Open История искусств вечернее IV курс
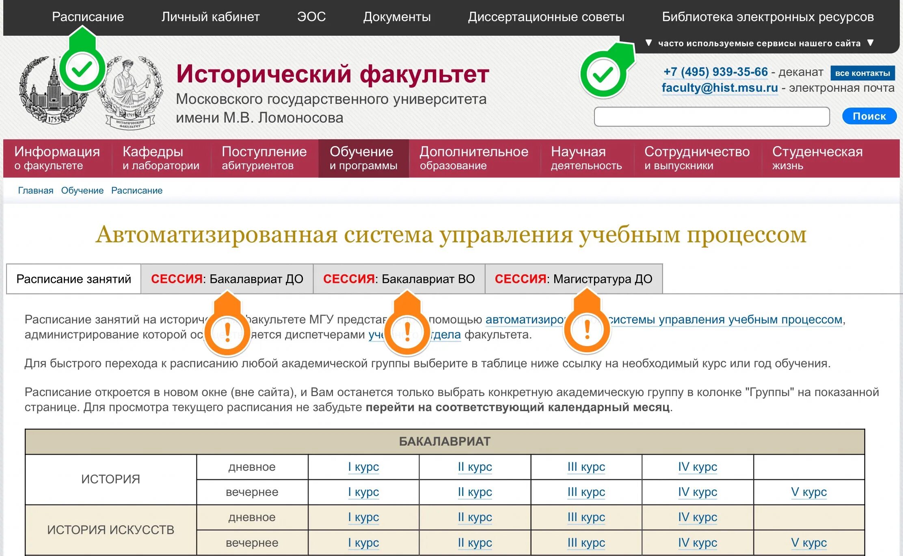Viewport: 903px width, 556px height. click(698, 543)
